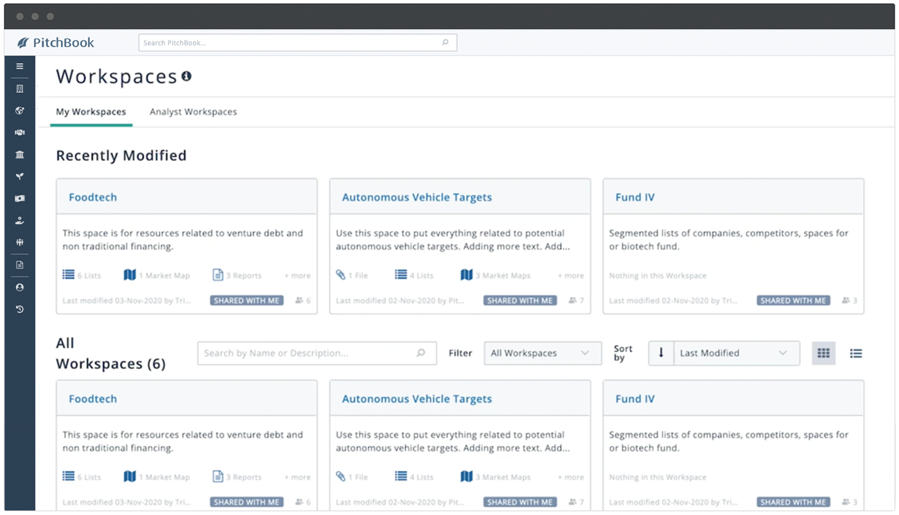The width and height of the screenshot is (899, 515).
Task: Click Foodtech description text under Recently Modified
Action: [182, 240]
